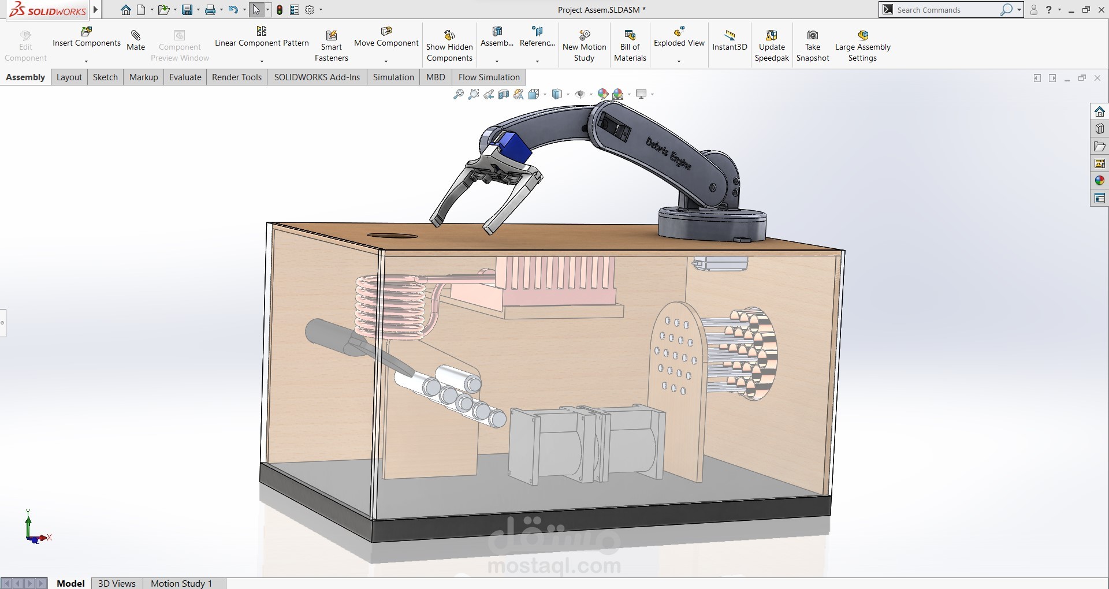Screen dimensions: 1109x589
Task: Take a Snapshot of the view
Action: [x=813, y=43]
